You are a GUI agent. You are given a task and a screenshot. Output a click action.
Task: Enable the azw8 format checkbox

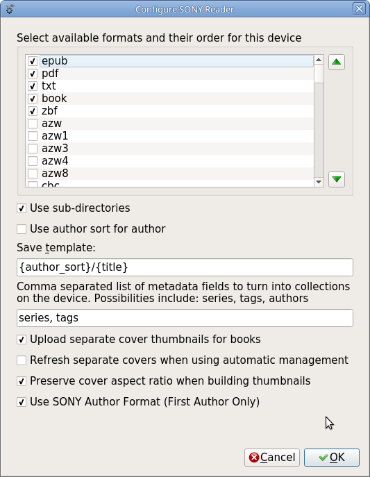(x=33, y=174)
